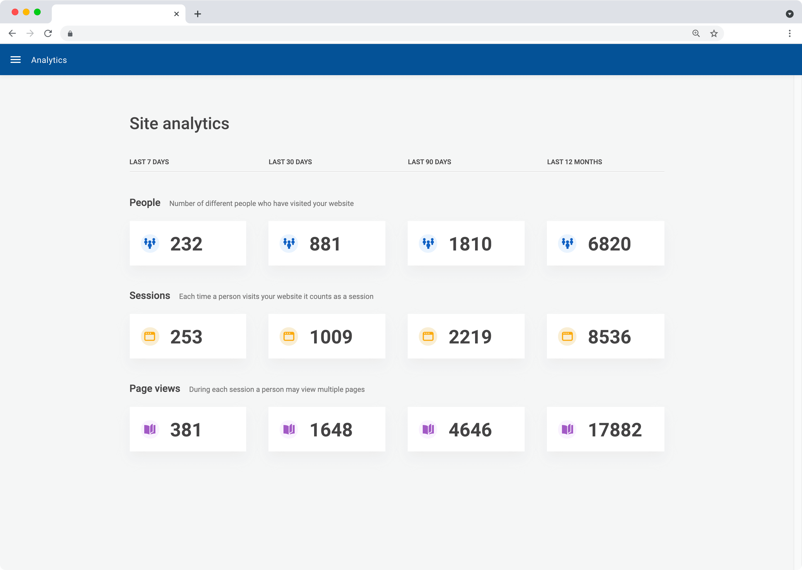This screenshot has height=570, width=802.
Task: Click the People icon on the 232 card
Action: pos(150,243)
